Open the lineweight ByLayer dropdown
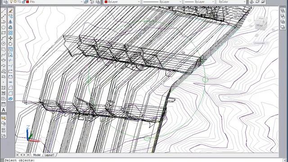 coord(213,2)
